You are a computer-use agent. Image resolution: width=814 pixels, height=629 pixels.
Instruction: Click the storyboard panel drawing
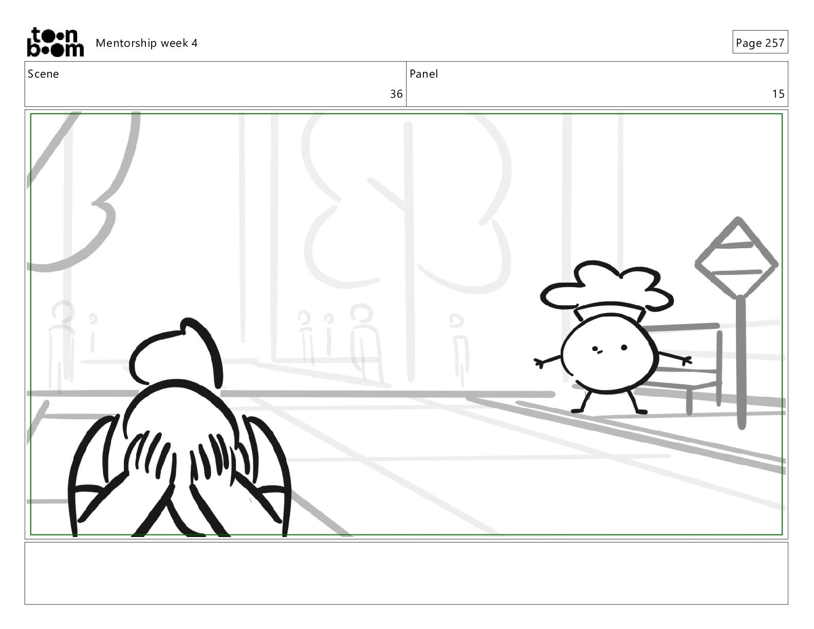pos(406,324)
